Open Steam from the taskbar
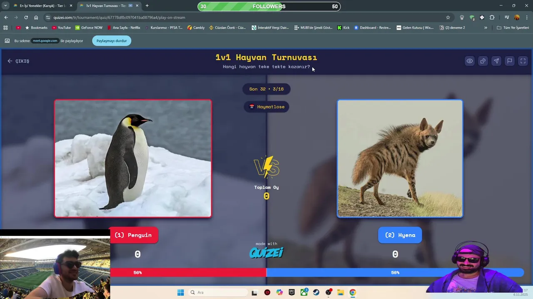The image size is (533, 299). [316, 292]
